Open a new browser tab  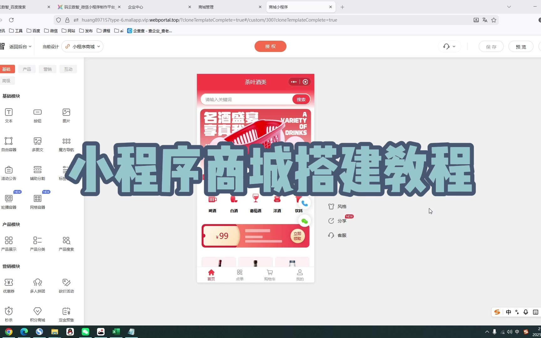343,7
